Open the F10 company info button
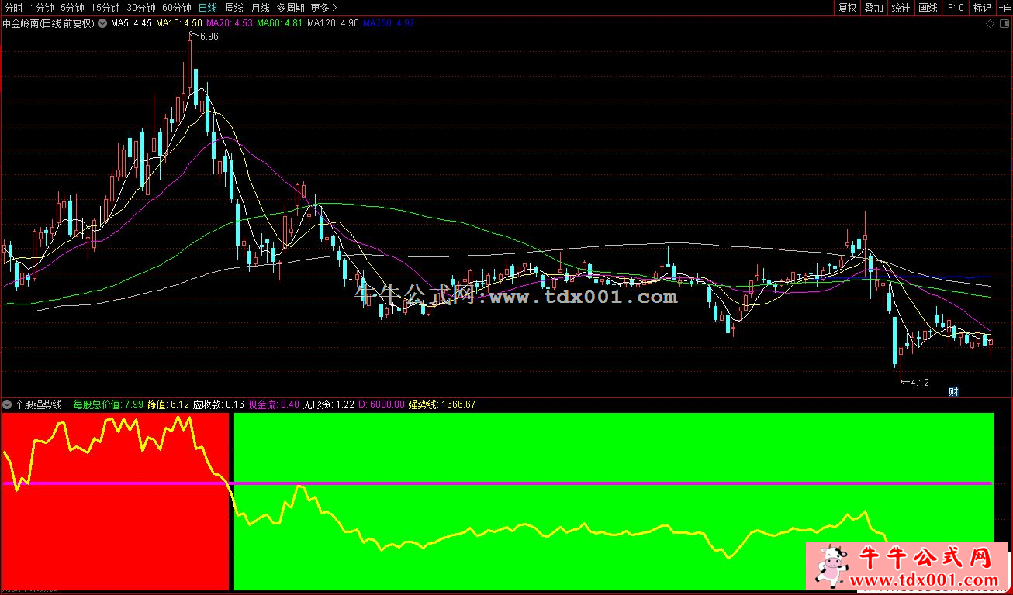The image size is (1013, 595). click(x=955, y=8)
